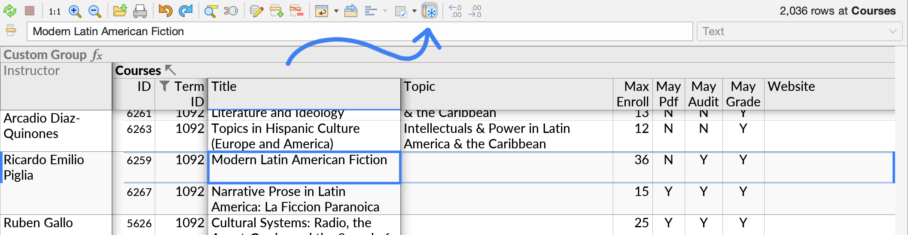
Task: Click the May Audit column header
Action: point(704,94)
